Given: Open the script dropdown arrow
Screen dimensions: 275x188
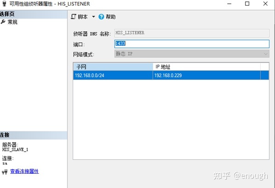Looking at the screenshot, I should [x=93, y=17].
